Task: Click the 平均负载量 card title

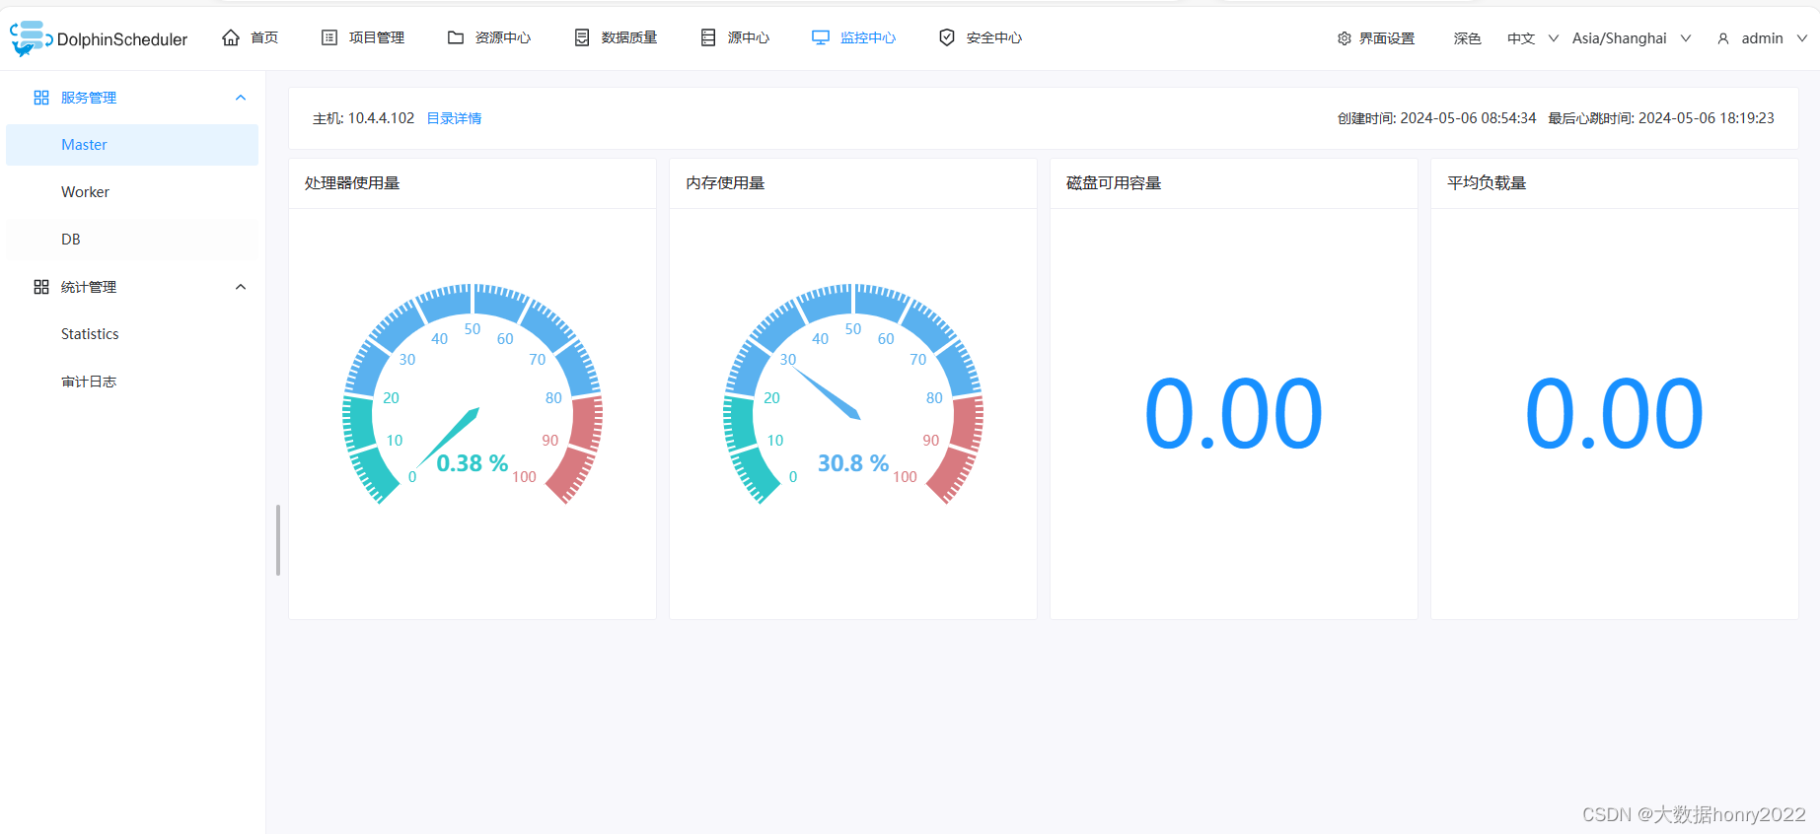Action: tap(1487, 183)
